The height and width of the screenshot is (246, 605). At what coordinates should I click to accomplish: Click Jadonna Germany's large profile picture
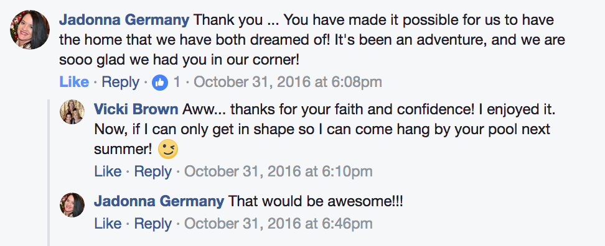(x=30, y=30)
